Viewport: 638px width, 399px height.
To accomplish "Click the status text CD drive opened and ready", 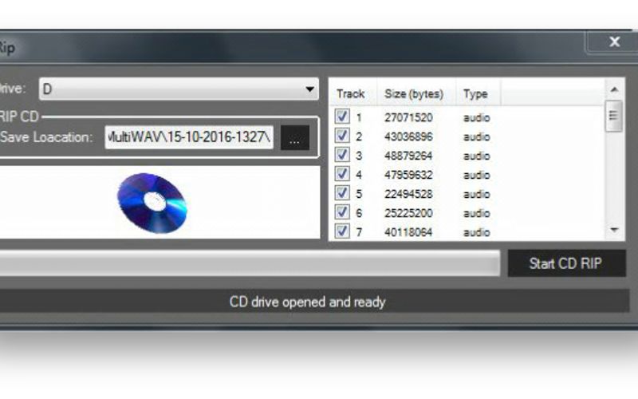I will 308,302.
